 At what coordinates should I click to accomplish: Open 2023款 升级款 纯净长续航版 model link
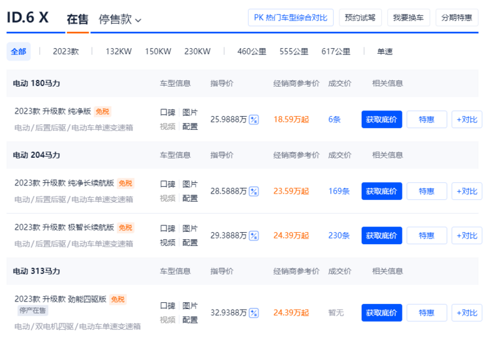click(x=64, y=184)
